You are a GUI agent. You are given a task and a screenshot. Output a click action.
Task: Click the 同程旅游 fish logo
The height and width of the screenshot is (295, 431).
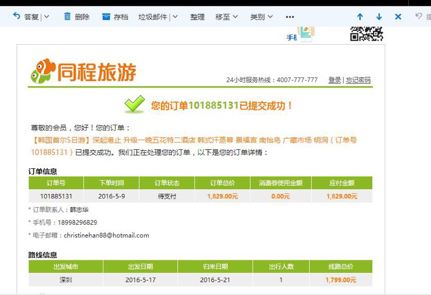tap(83, 71)
